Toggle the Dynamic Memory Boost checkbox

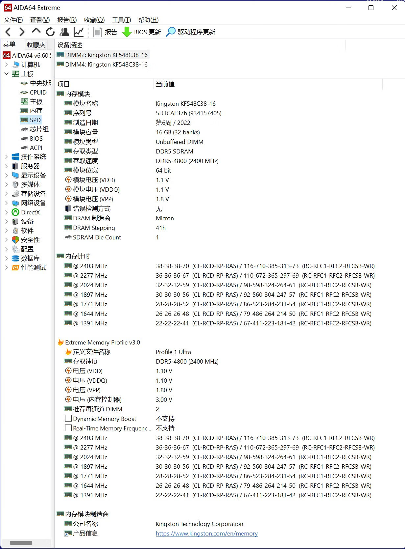(68, 418)
